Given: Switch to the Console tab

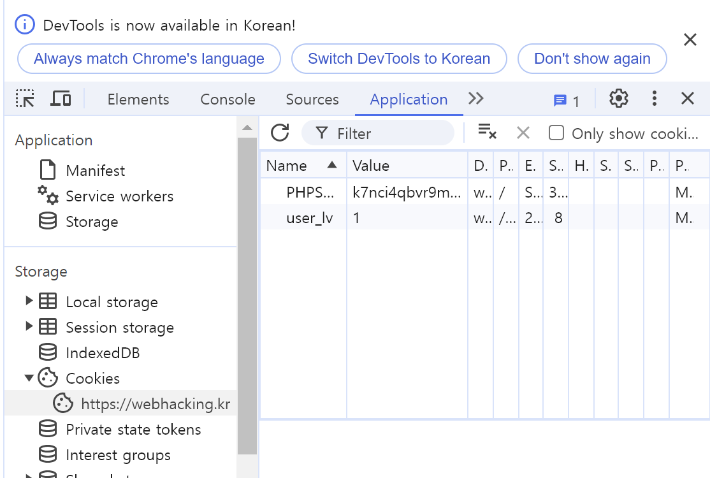Looking at the screenshot, I should coord(228,99).
